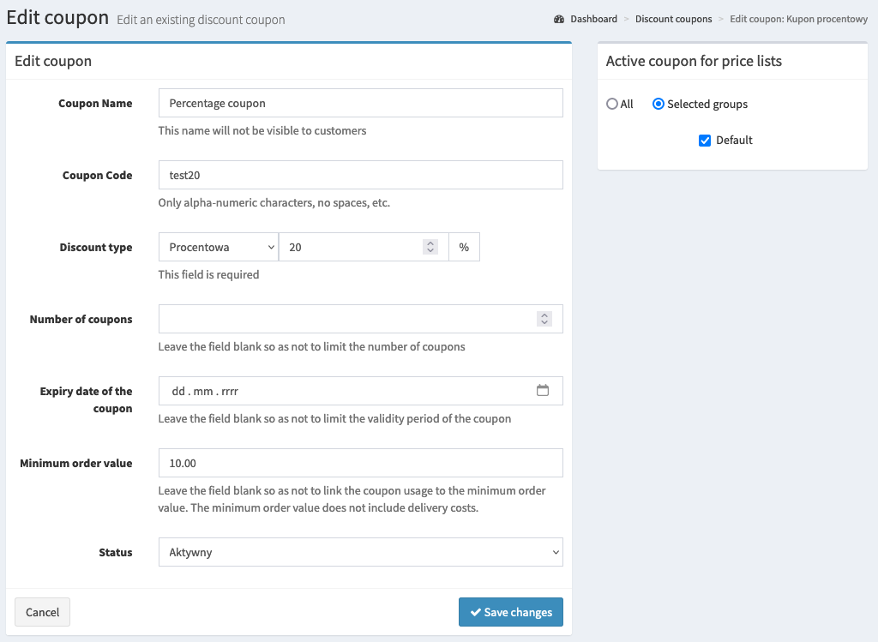Select the Selected groups radio button
Viewport: 878px width, 642px height.
click(x=658, y=104)
